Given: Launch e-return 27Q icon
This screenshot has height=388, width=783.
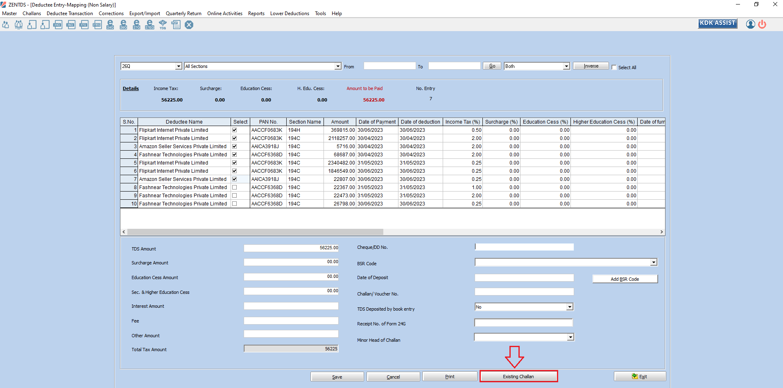Looking at the screenshot, I should click(136, 25).
